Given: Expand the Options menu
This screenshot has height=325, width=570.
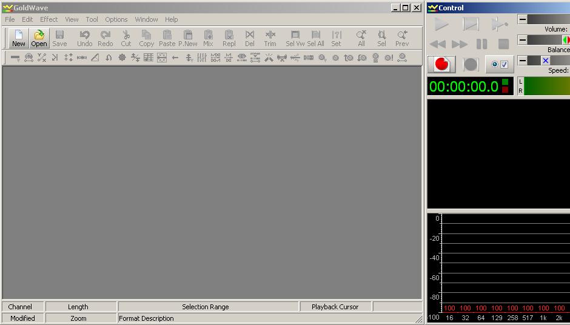Looking at the screenshot, I should point(116,19).
